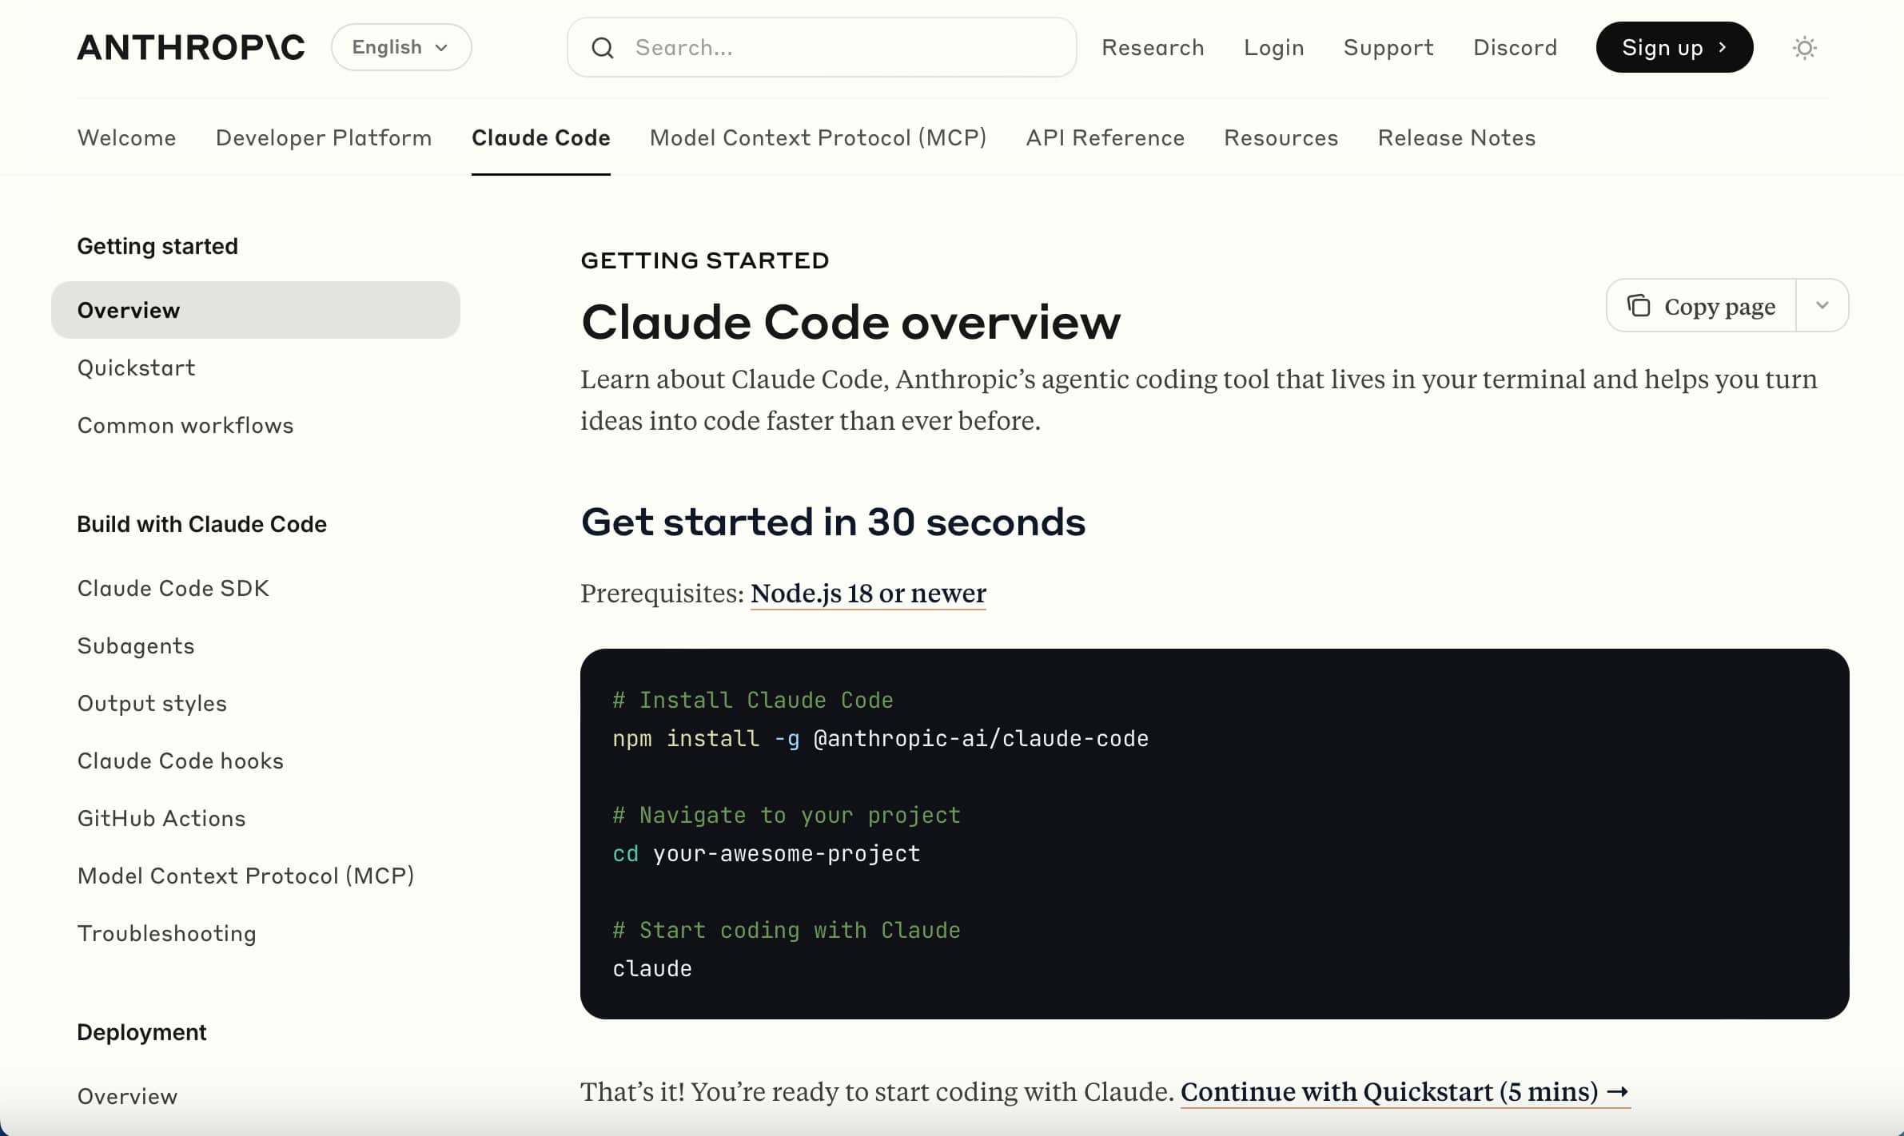This screenshot has width=1904, height=1136.
Task: Go to Login page
Action: (x=1274, y=48)
